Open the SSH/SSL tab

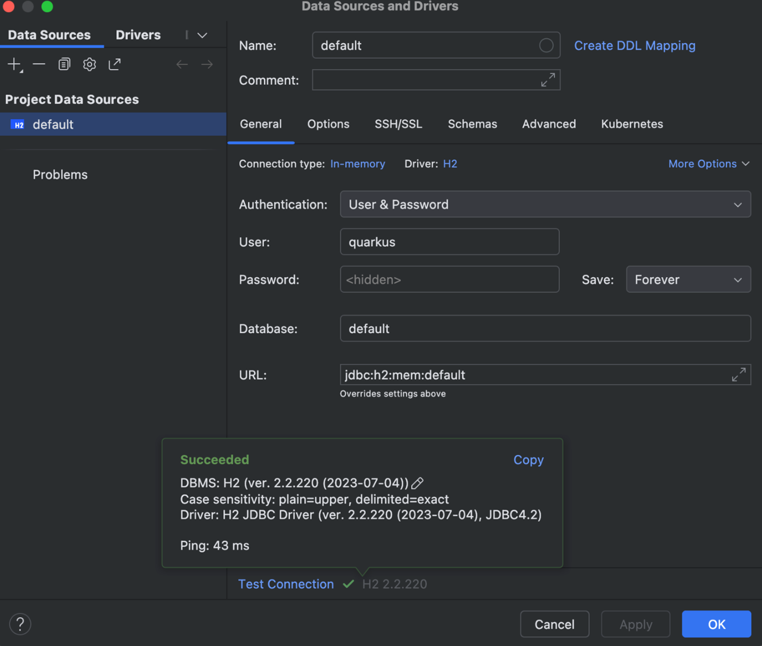point(398,124)
